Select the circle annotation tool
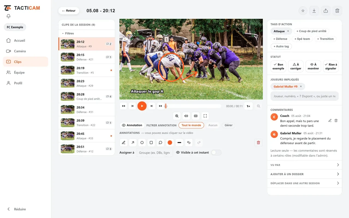The width and height of the screenshot is (349, 218). point(142,143)
